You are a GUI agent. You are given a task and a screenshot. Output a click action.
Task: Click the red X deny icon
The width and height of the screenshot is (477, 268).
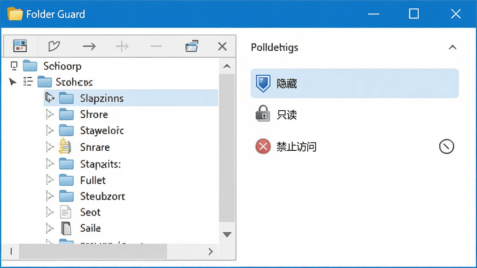(x=263, y=147)
